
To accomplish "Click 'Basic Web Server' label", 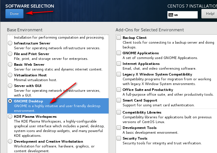I will tap(29, 65).
